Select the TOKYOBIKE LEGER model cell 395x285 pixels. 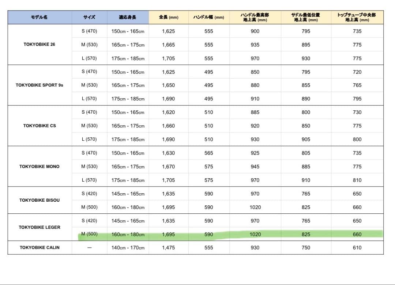pos(39,227)
